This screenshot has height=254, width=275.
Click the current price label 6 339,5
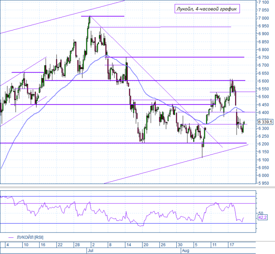point(265,122)
